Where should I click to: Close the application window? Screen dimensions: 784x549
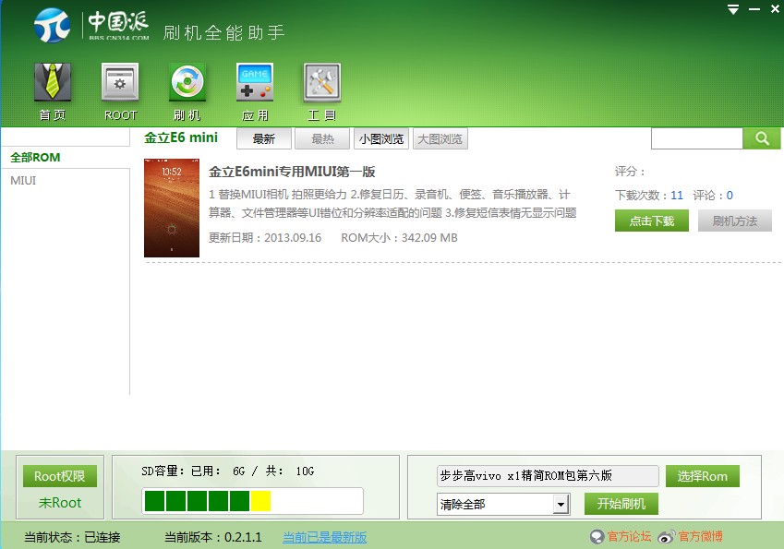775,9
